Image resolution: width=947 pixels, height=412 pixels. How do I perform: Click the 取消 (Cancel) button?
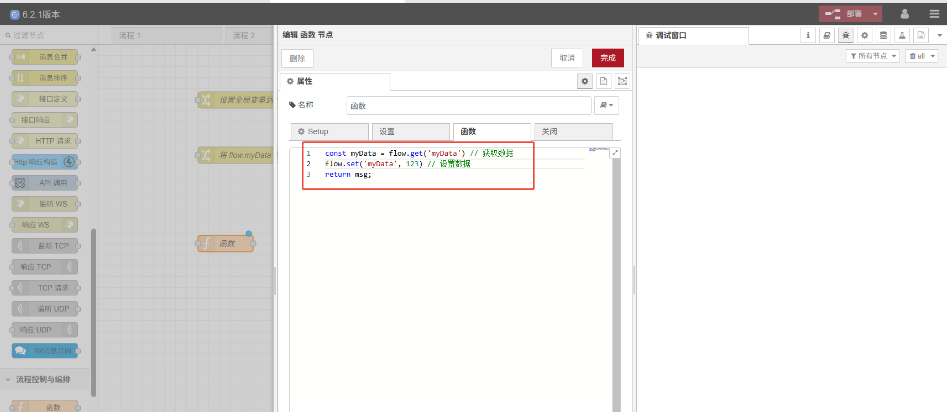point(567,58)
